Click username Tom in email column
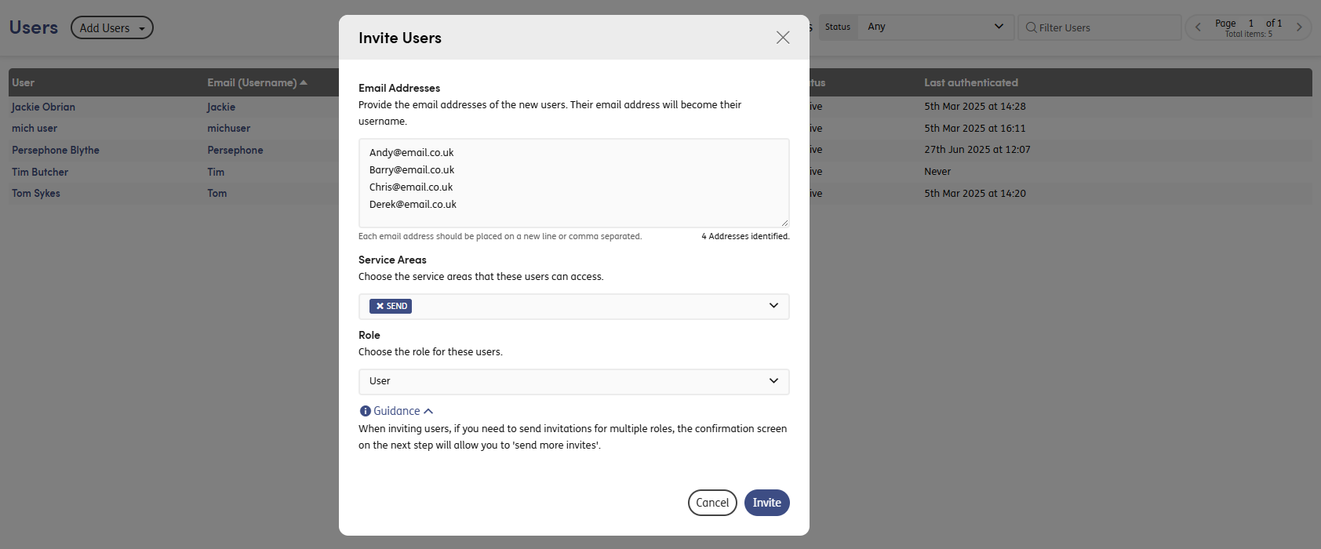The image size is (1321, 549). pos(217,193)
